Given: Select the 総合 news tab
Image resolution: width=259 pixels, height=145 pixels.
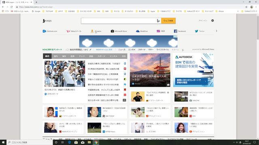Looking at the screenshot, I should click(x=47, y=56).
